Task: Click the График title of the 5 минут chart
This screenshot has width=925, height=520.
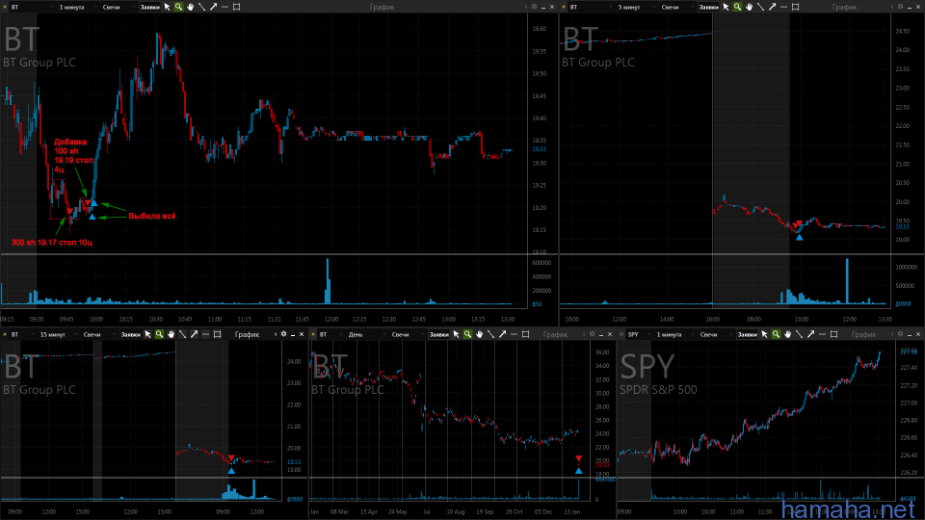Action: click(844, 7)
